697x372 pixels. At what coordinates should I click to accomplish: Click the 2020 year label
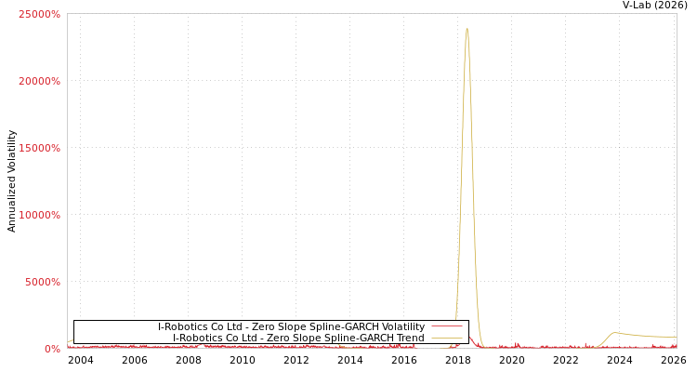tap(512, 360)
